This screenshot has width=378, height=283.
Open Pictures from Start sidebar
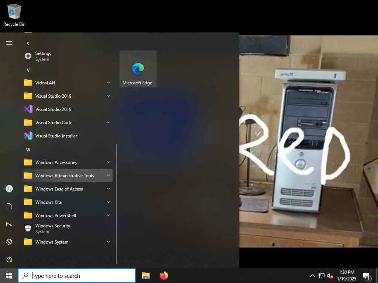tap(9, 224)
